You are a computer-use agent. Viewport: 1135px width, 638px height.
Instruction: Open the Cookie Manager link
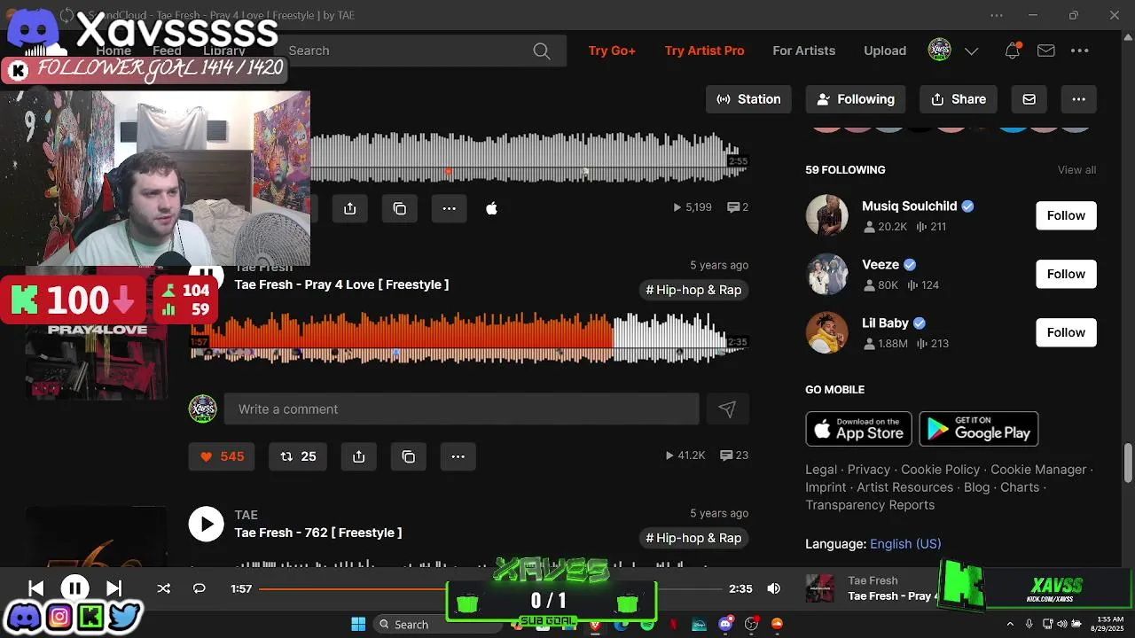click(x=1038, y=470)
